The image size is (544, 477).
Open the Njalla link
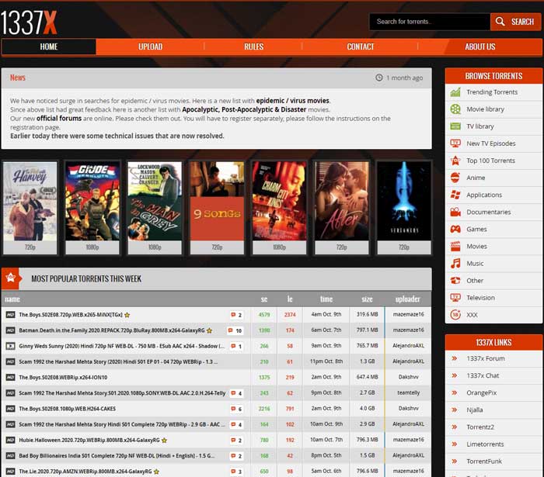(x=475, y=410)
